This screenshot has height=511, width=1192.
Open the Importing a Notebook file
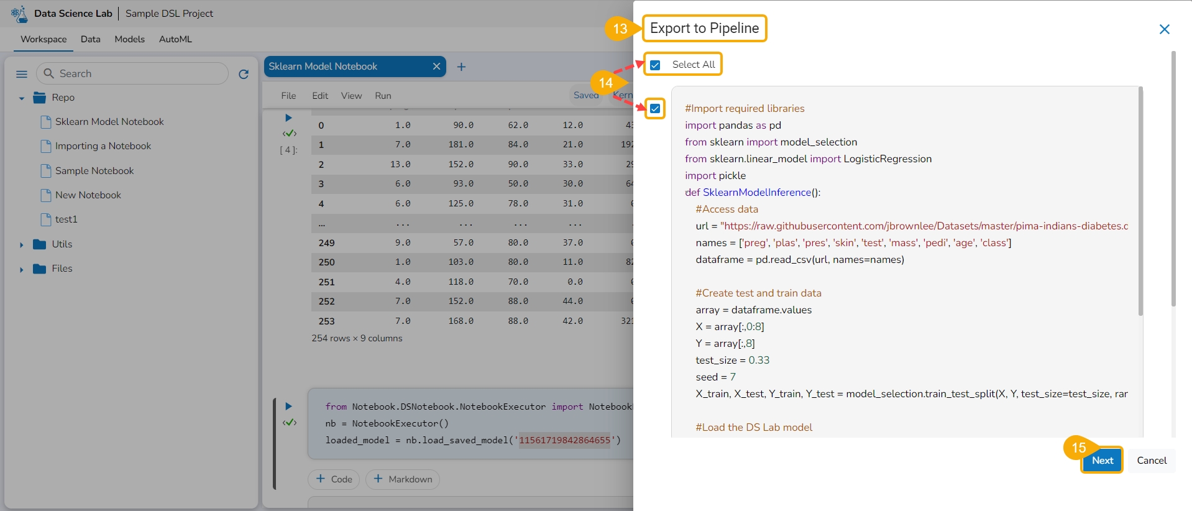(103, 146)
